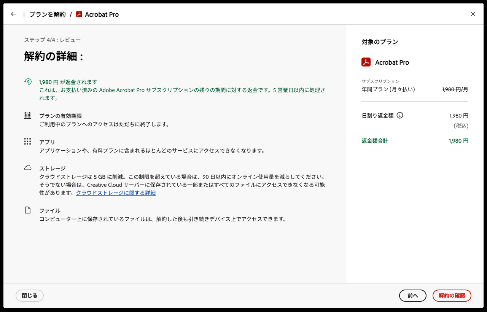Click the サブスクリプション label

point(380,81)
